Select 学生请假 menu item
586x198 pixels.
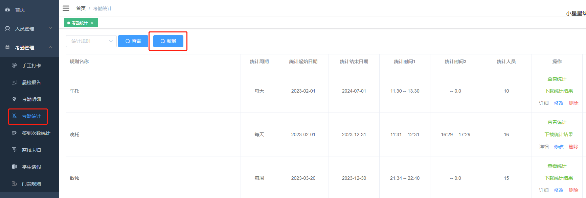[x=31, y=167]
